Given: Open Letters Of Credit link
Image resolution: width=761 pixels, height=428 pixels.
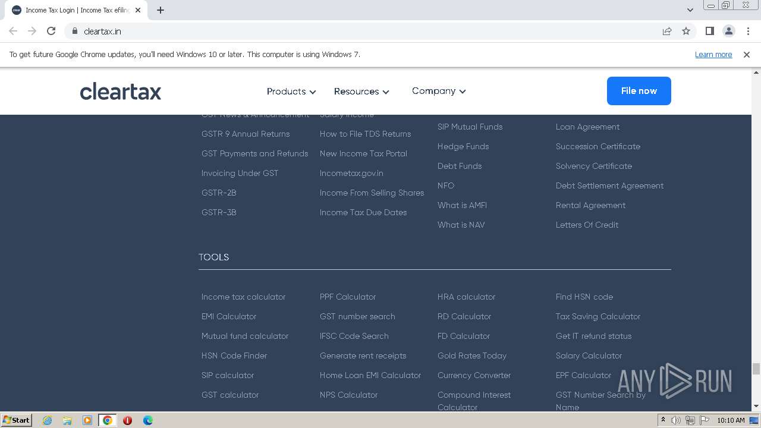Looking at the screenshot, I should 587,225.
